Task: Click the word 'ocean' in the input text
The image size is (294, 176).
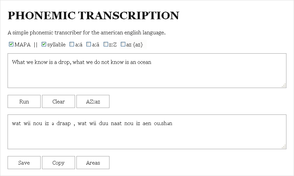Action: coord(144,62)
